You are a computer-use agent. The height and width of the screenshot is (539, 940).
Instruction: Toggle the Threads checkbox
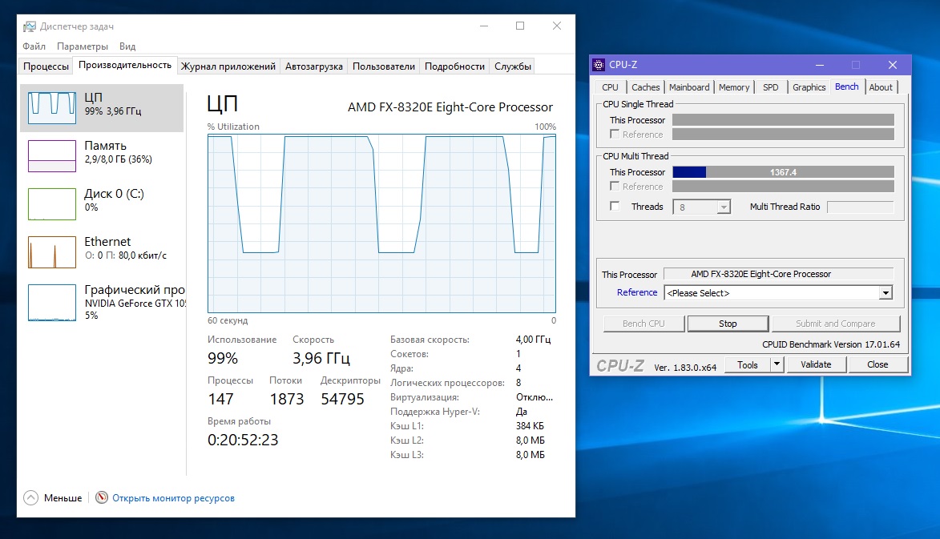click(x=615, y=206)
